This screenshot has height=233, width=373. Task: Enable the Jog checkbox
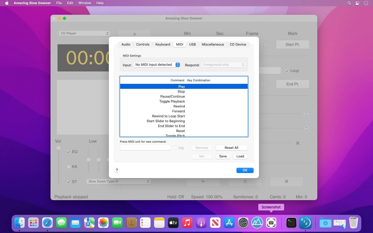[175, 148]
